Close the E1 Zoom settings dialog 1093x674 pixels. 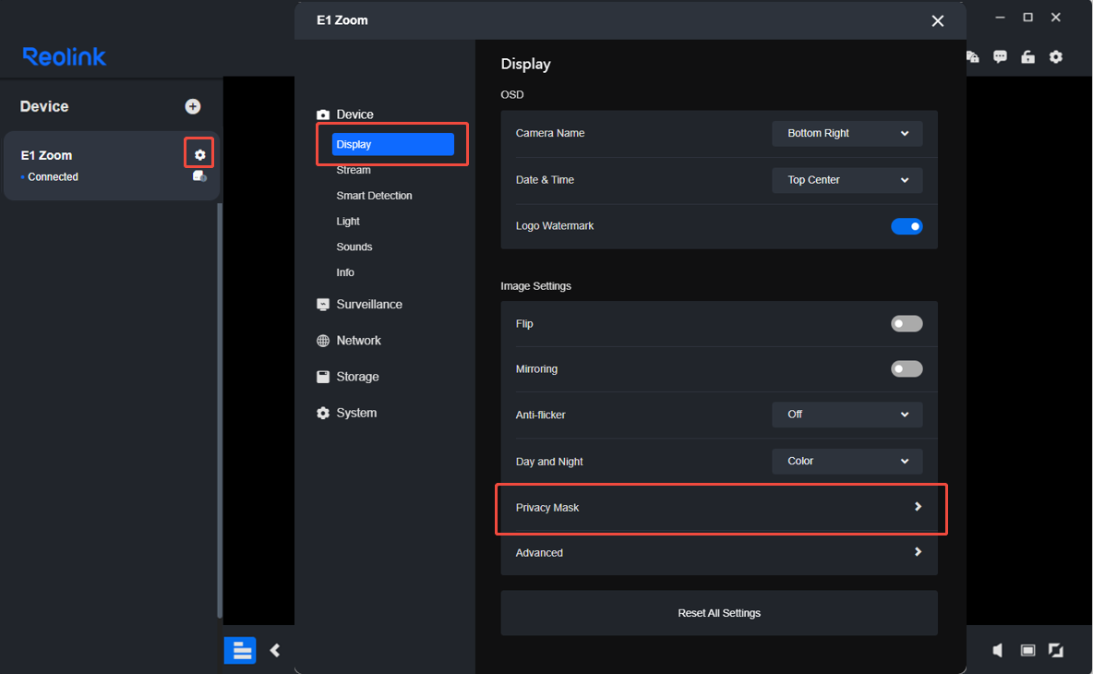pos(938,21)
